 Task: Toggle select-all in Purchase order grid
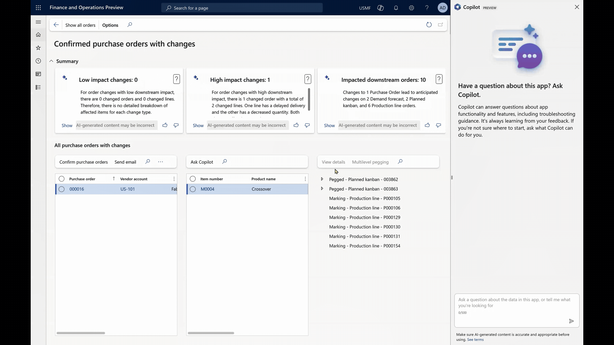click(62, 179)
